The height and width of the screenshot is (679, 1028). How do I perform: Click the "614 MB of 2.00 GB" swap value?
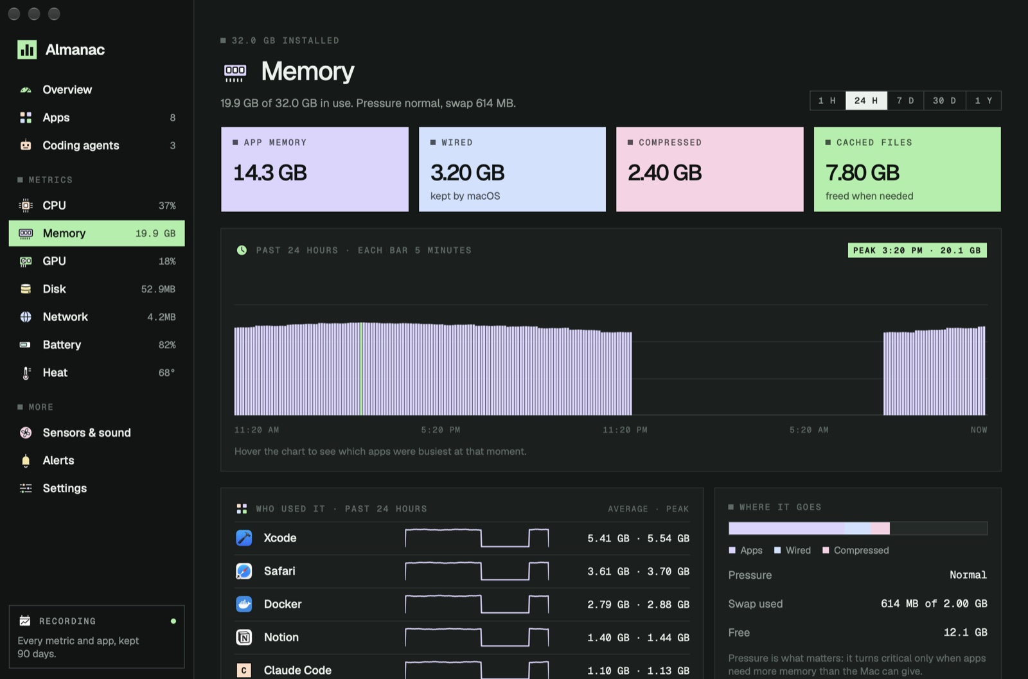click(x=934, y=604)
